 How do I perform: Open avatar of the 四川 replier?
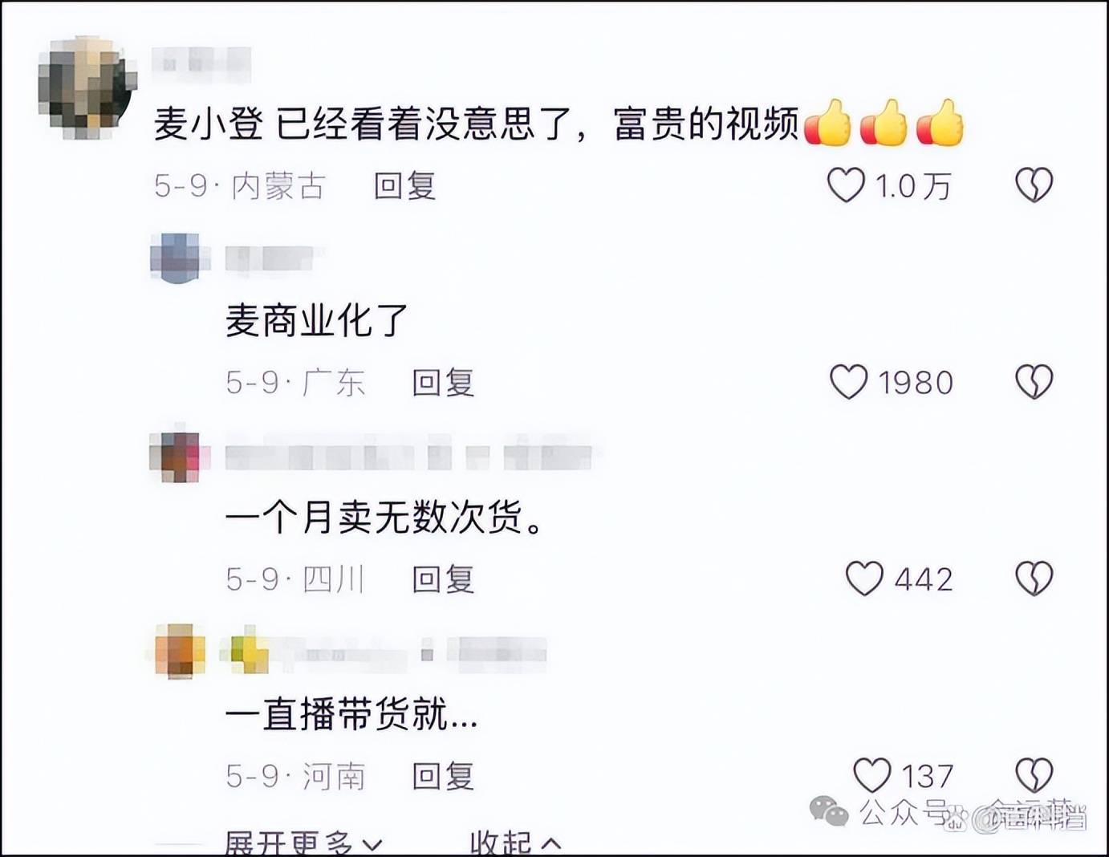176,455
